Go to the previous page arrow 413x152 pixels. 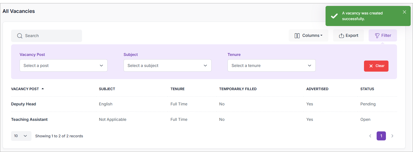pyautogui.click(x=370, y=136)
